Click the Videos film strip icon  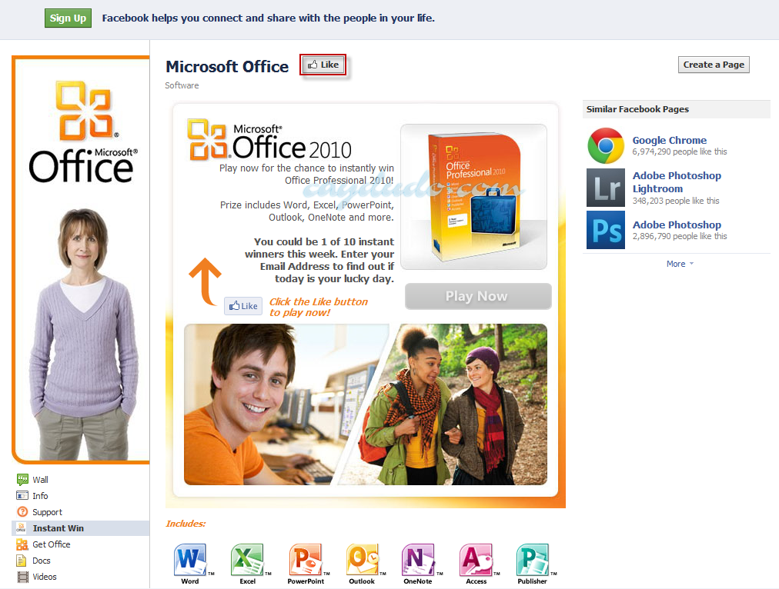(23, 577)
